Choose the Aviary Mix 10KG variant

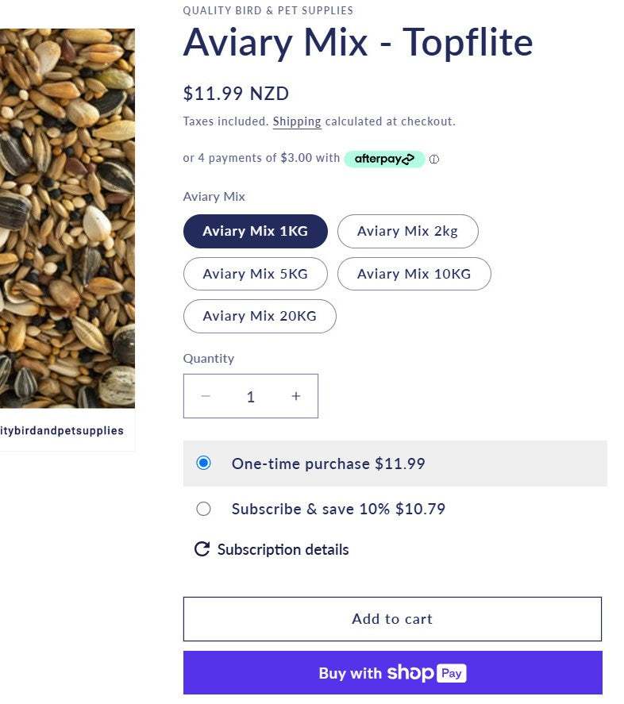tap(414, 274)
